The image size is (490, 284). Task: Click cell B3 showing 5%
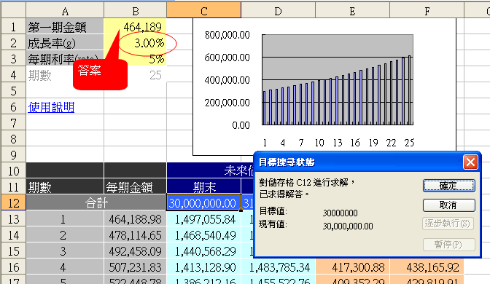pos(136,59)
